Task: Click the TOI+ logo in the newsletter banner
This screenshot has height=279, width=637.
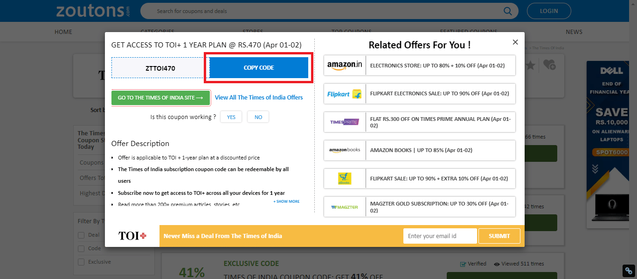Action: (x=132, y=235)
